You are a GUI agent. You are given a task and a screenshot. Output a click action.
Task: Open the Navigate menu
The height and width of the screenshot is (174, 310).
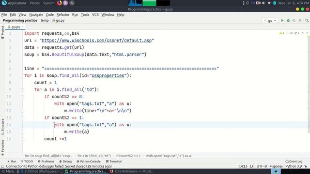(x=36, y=15)
